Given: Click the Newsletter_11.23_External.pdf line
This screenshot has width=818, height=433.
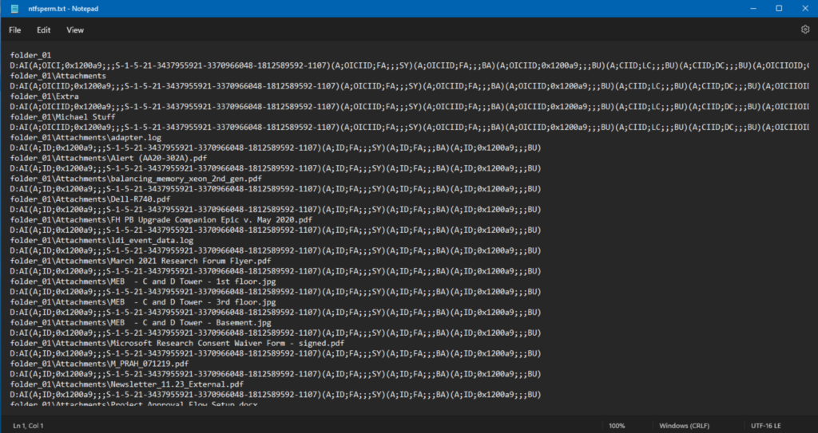Looking at the screenshot, I should [127, 384].
